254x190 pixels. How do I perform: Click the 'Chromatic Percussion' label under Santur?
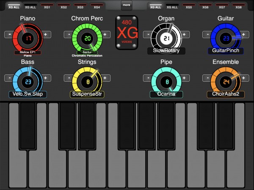click(x=87, y=56)
